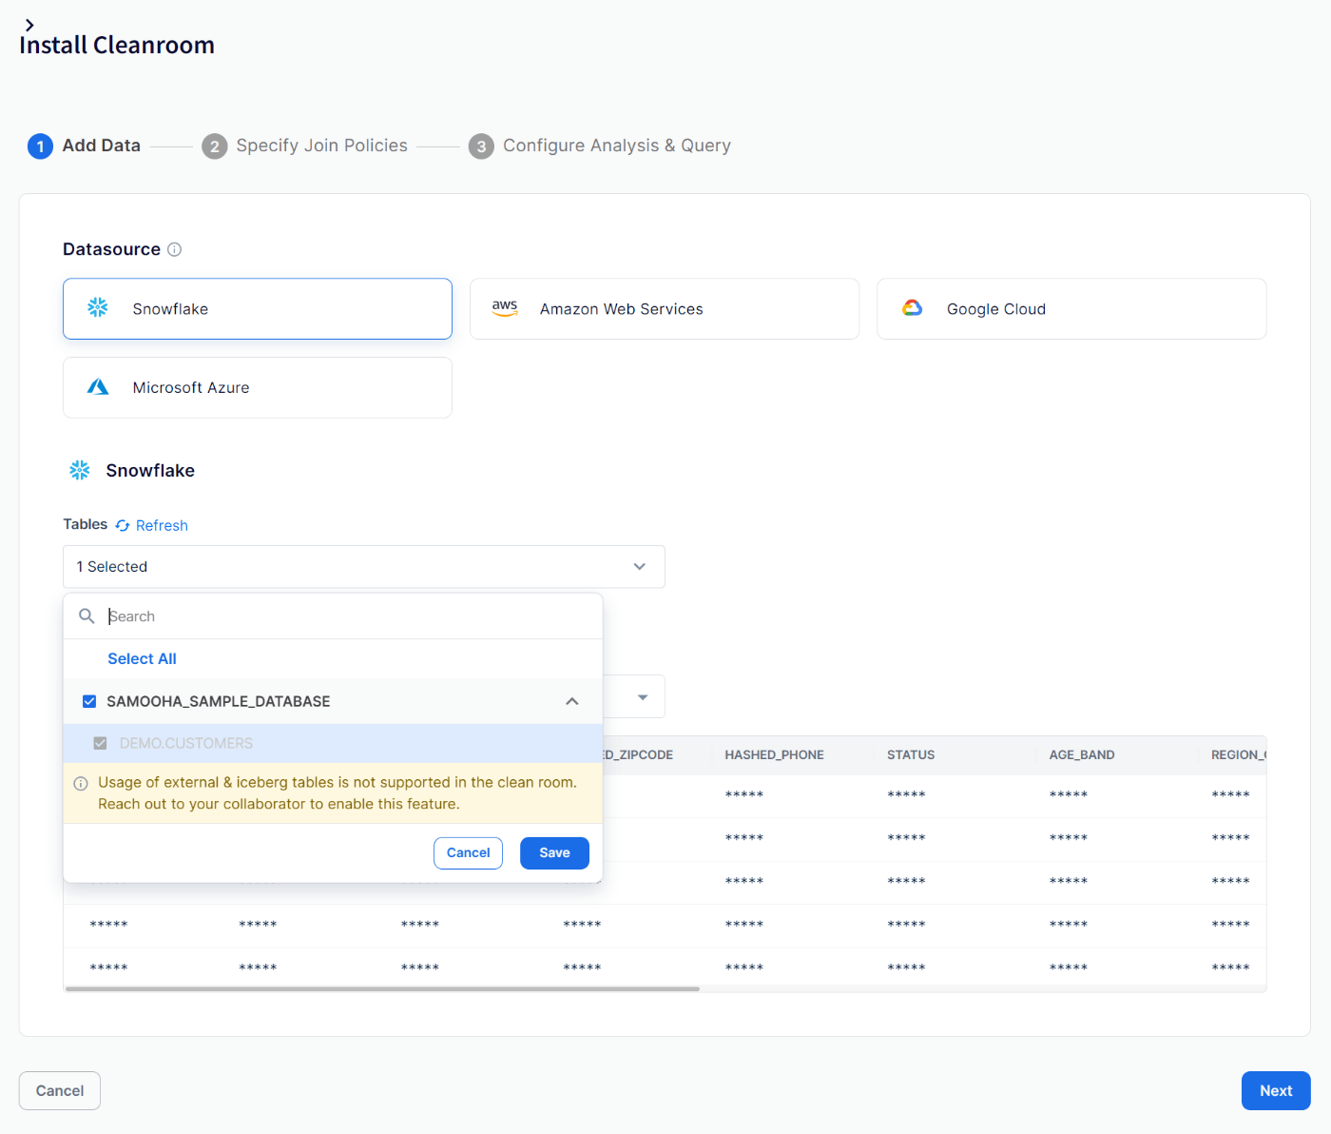Viewport: 1331px width, 1134px height.
Task: Click the info icon in the warning banner
Action: click(x=81, y=784)
